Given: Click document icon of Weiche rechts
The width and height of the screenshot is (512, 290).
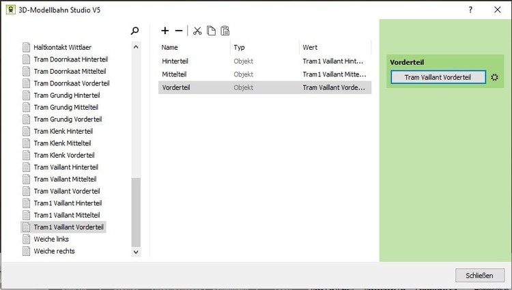Looking at the screenshot, I should (27, 251).
